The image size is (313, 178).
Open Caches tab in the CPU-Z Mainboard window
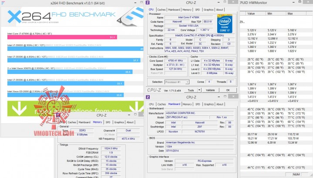point(162,104)
